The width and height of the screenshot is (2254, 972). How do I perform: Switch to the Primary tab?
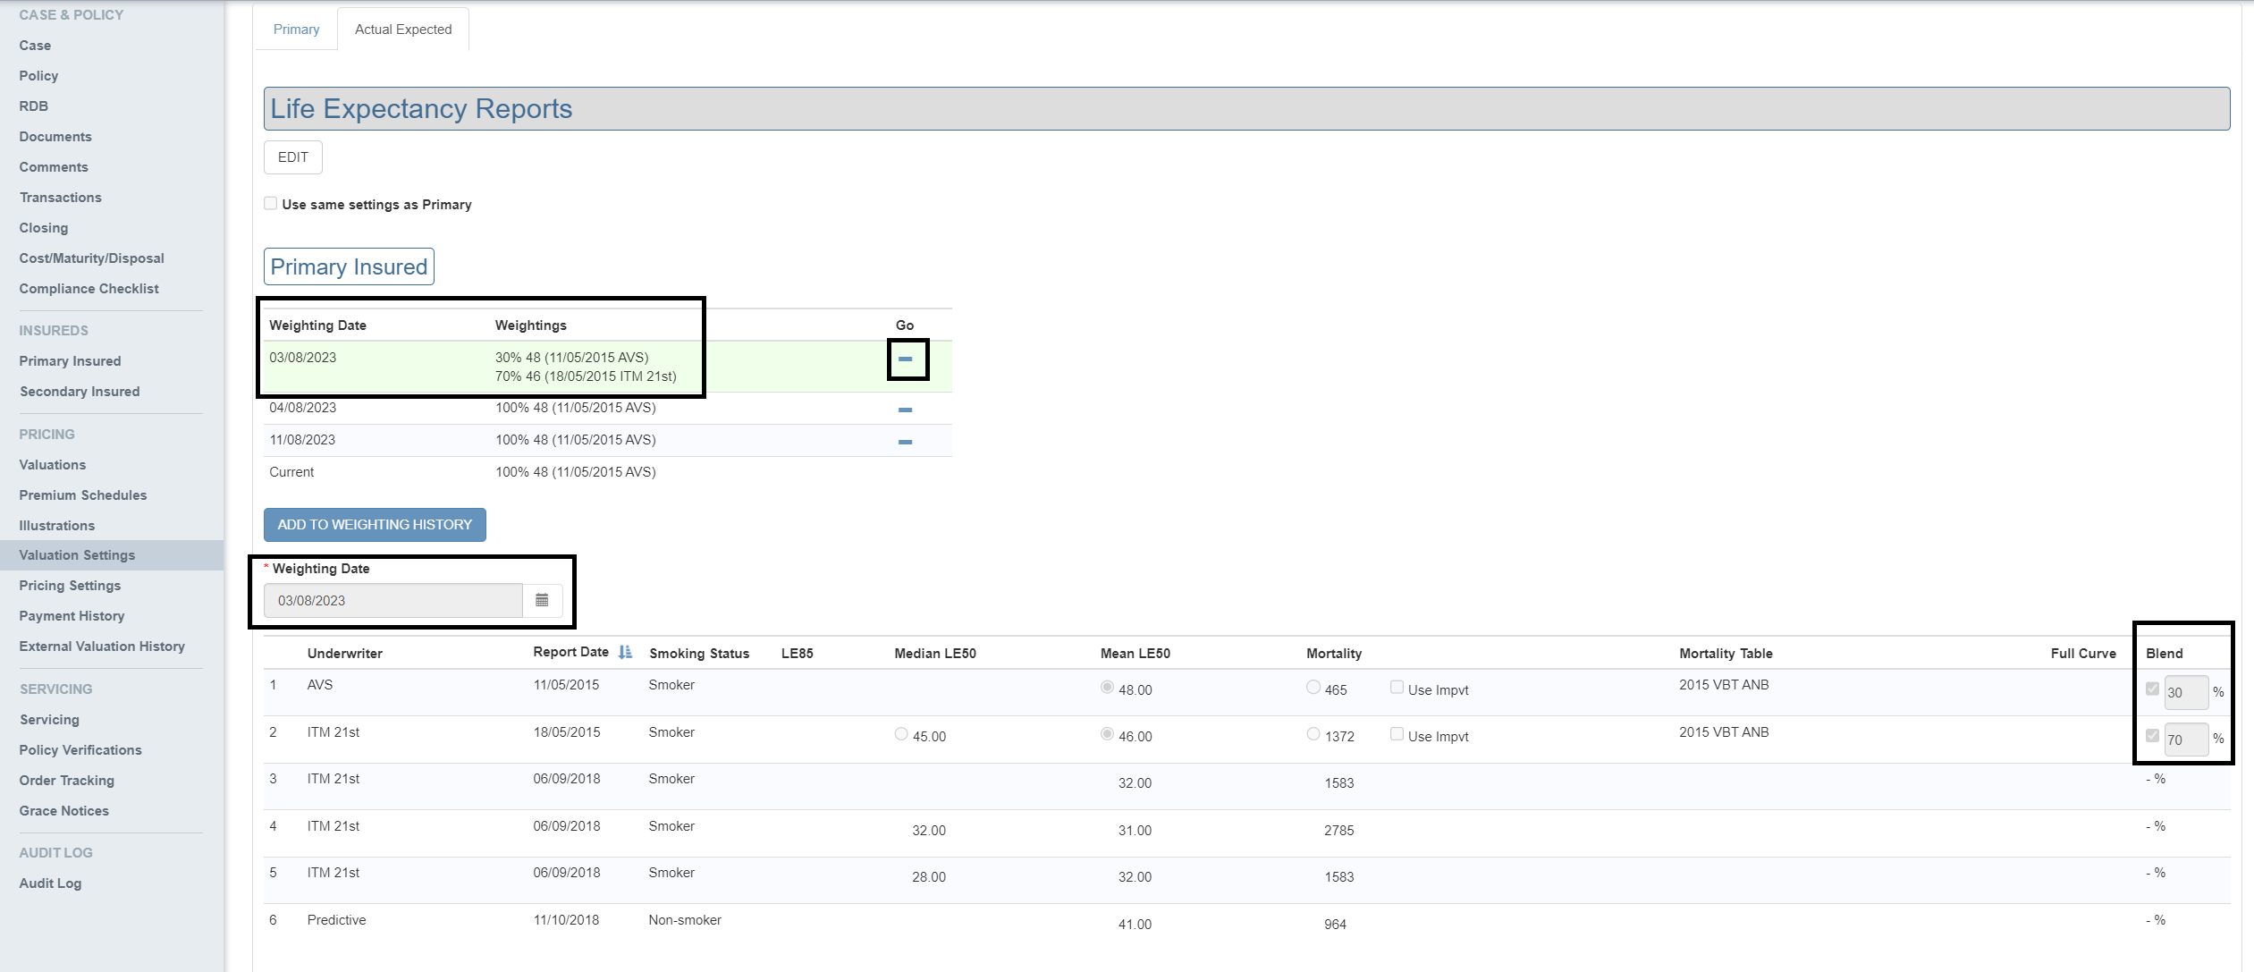coord(296,30)
